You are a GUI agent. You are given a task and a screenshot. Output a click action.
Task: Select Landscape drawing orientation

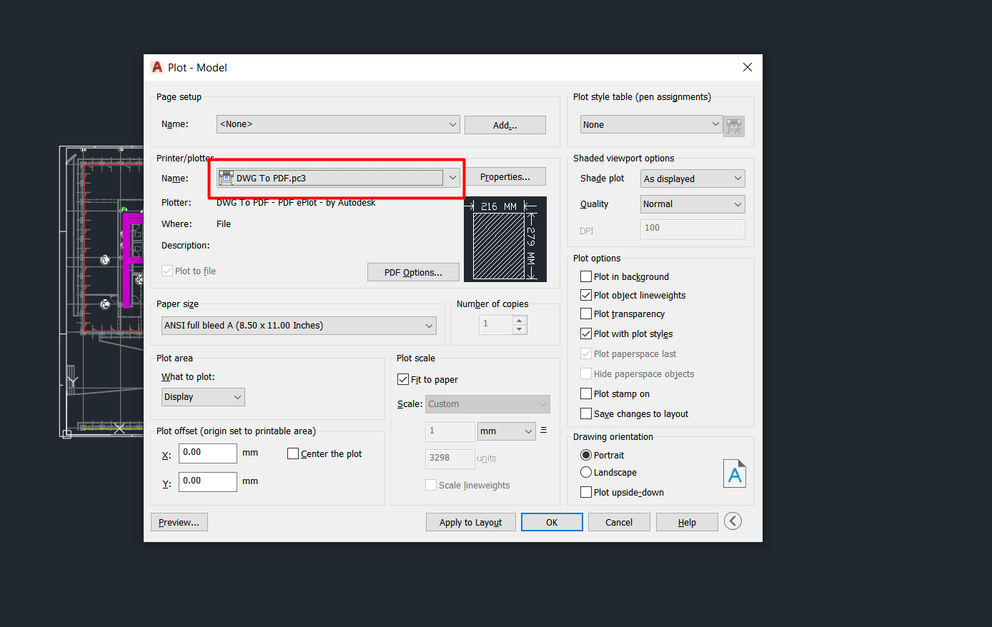tap(586, 472)
